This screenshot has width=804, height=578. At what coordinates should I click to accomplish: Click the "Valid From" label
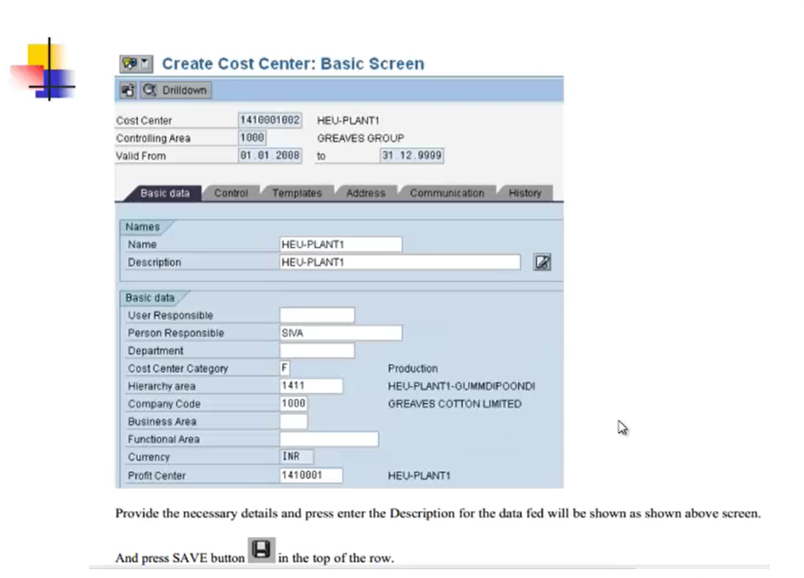[141, 156]
